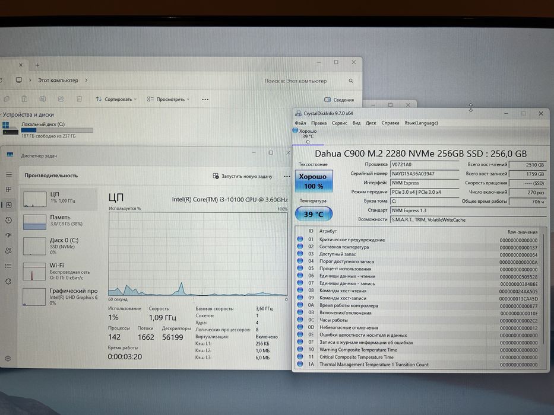
Task: Select Диск 0 (C:) performance item
Action: click(x=59, y=245)
